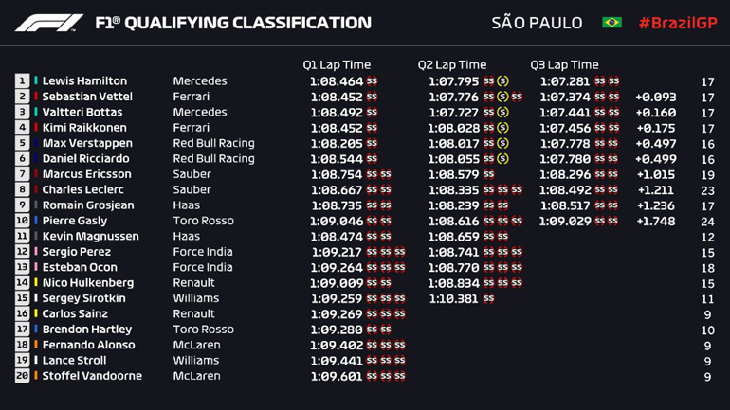Select the São Paulo location title

(x=537, y=23)
